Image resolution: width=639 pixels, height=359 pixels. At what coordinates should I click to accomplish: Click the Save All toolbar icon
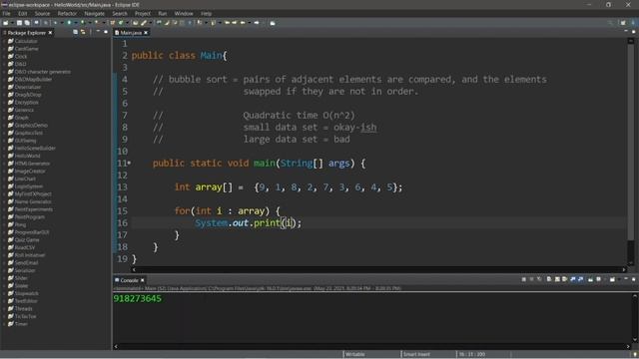pos(27,23)
